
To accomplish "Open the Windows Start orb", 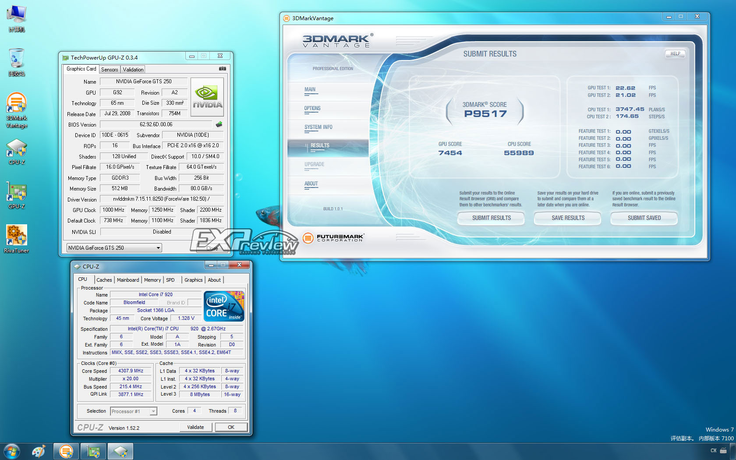I will coord(11,451).
